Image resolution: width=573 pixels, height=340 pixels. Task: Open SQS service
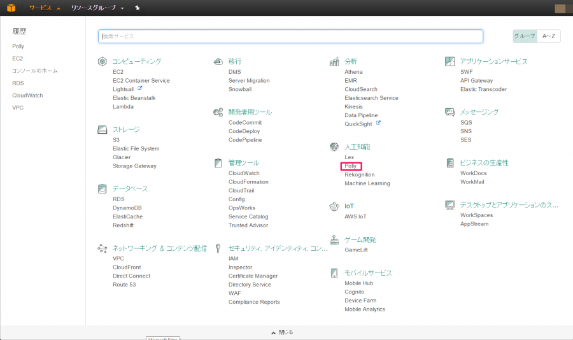pos(466,122)
